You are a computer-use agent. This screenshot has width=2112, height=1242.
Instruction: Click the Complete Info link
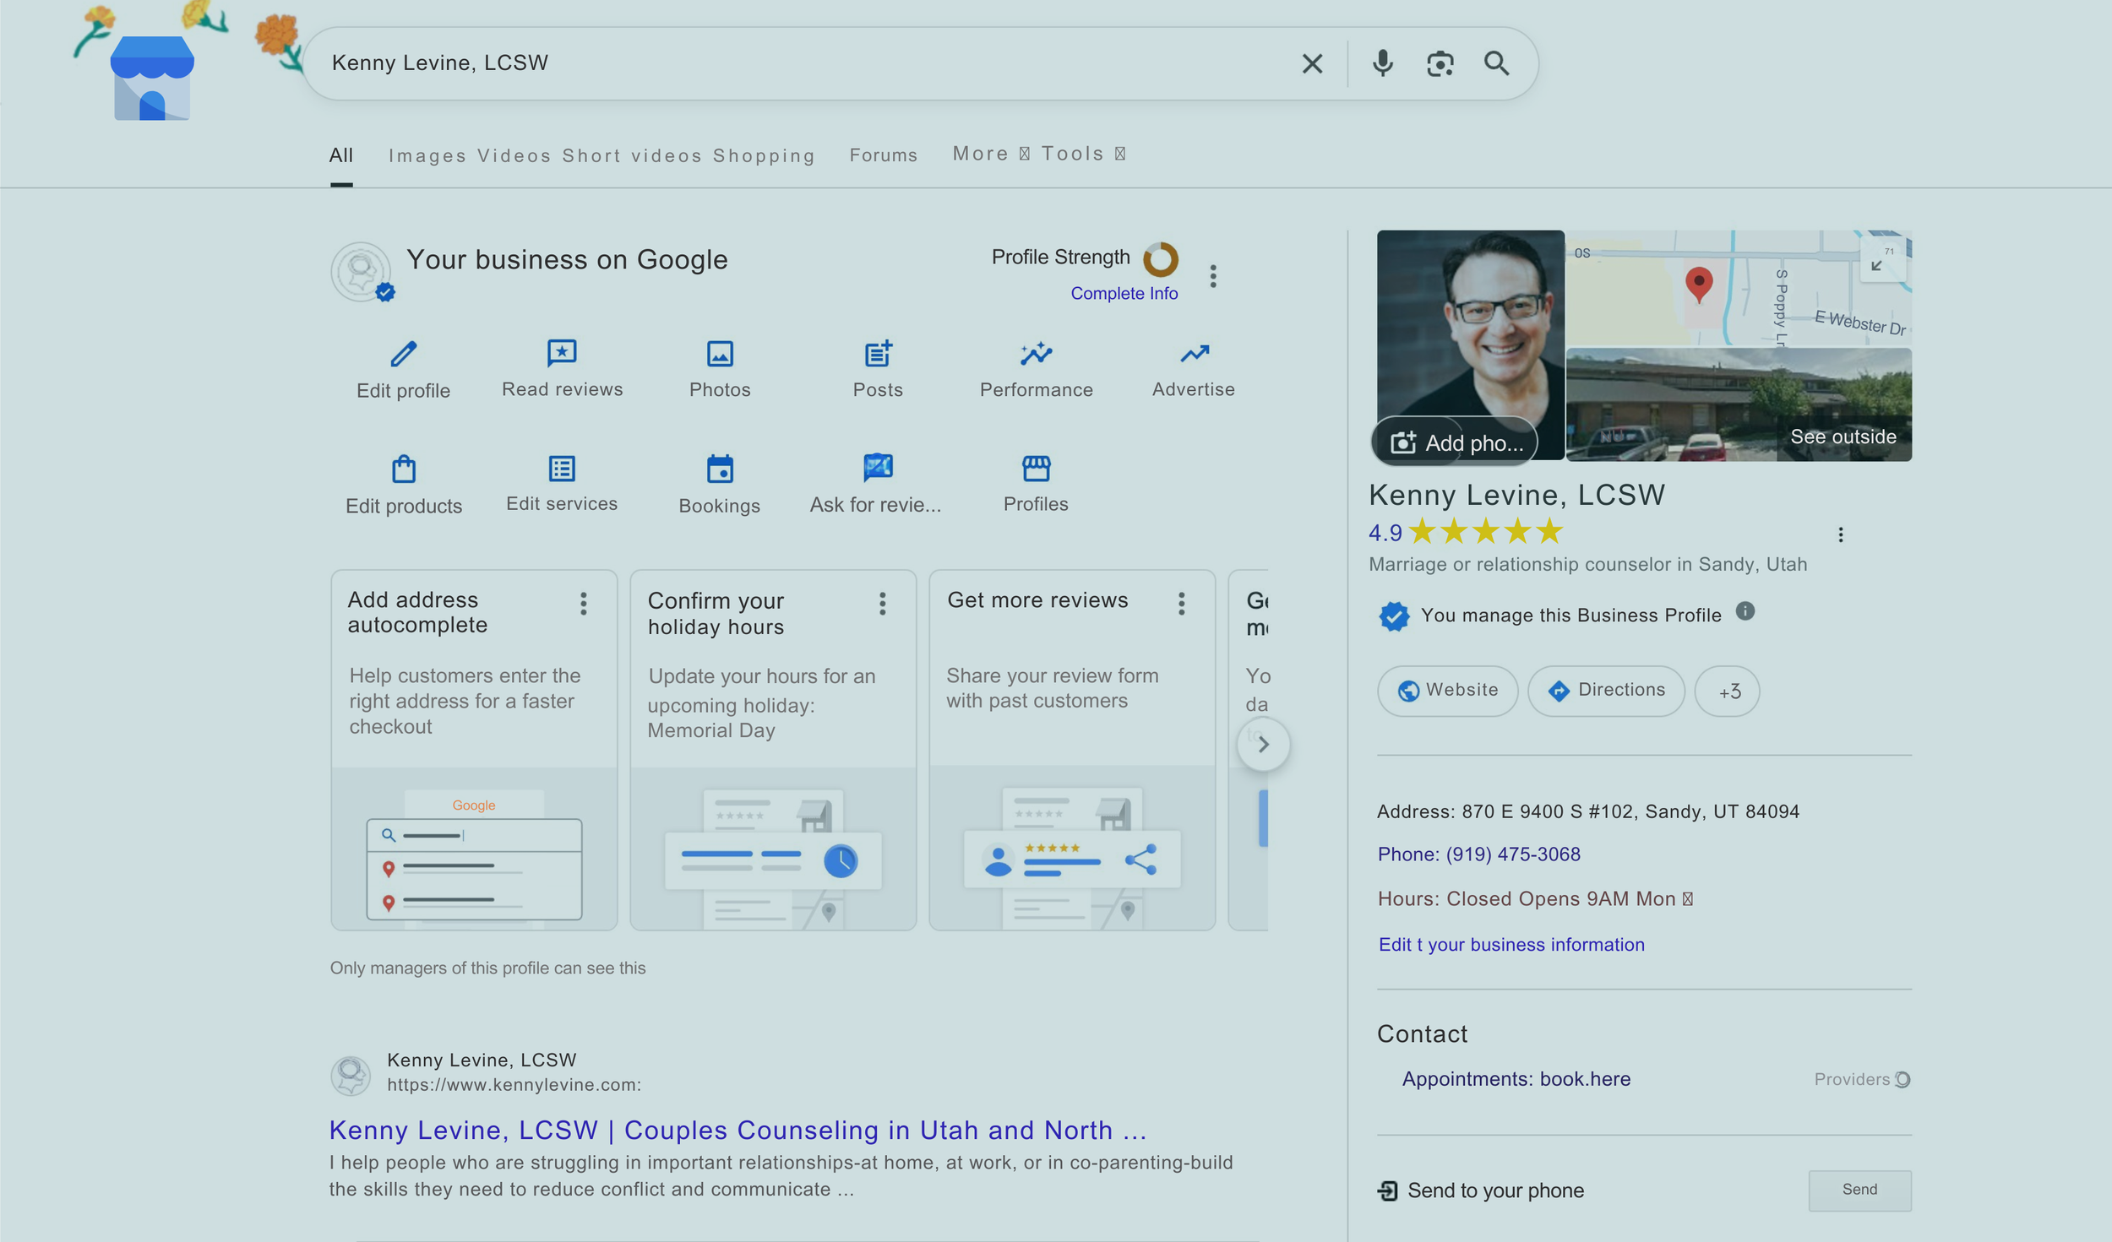click(x=1124, y=293)
